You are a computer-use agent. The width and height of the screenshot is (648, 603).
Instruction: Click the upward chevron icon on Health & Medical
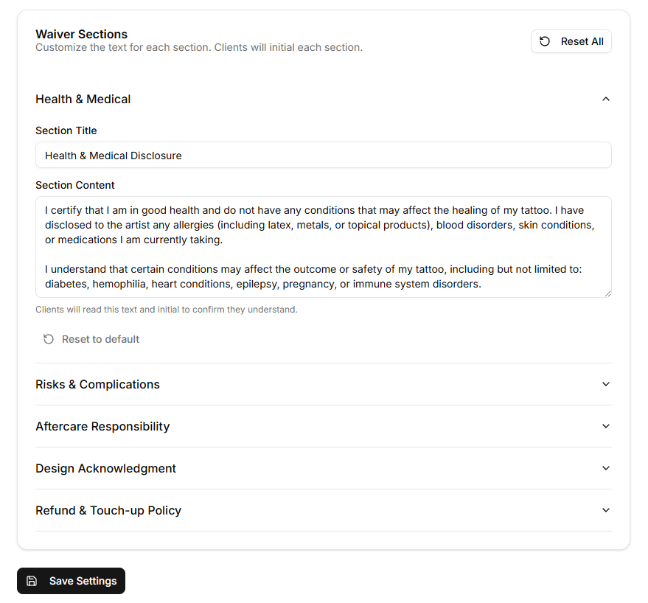point(605,98)
